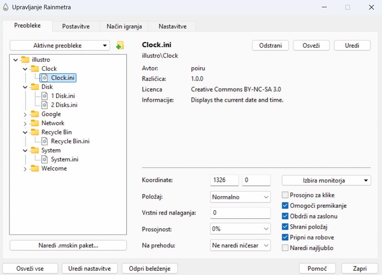Screen dimensions: 382x275
Task: Click the Recycle Bin.ini file icon
Action: 44,141
